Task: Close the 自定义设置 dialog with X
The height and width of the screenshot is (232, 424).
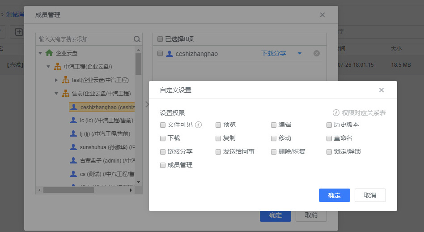Action: tap(382, 90)
